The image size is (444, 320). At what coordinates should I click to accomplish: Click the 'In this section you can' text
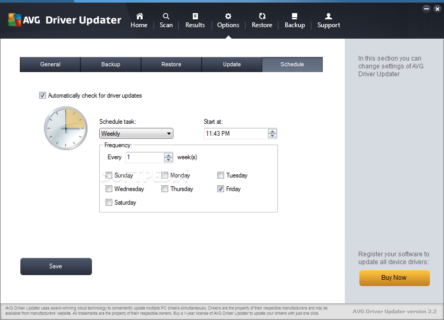pos(391,66)
